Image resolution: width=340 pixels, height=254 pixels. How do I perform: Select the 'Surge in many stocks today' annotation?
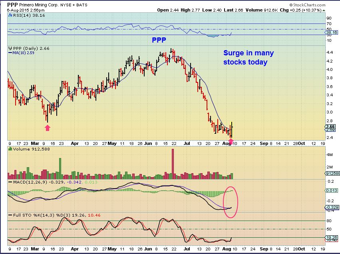pyautogui.click(x=249, y=57)
